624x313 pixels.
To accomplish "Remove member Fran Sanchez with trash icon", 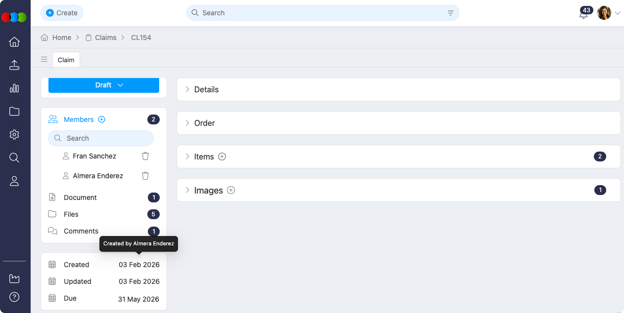I will pos(145,156).
